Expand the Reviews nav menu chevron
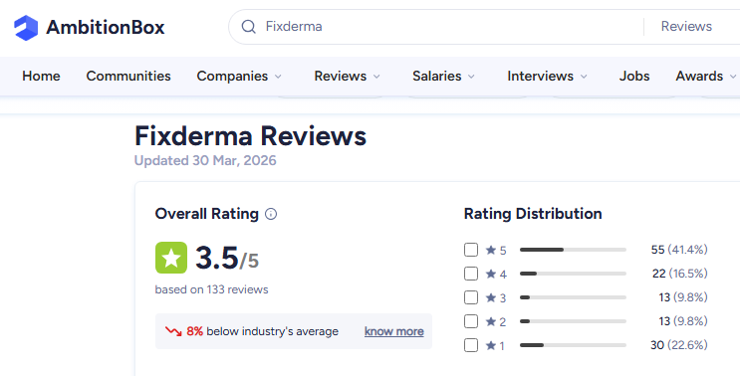This screenshot has height=376, width=740. (x=376, y=77)
